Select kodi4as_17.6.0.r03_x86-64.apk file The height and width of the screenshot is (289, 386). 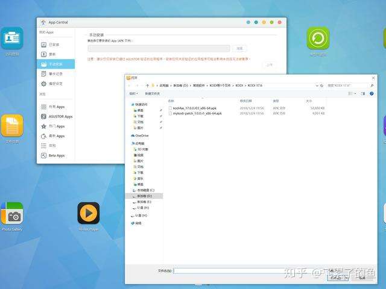coord(194,108)
